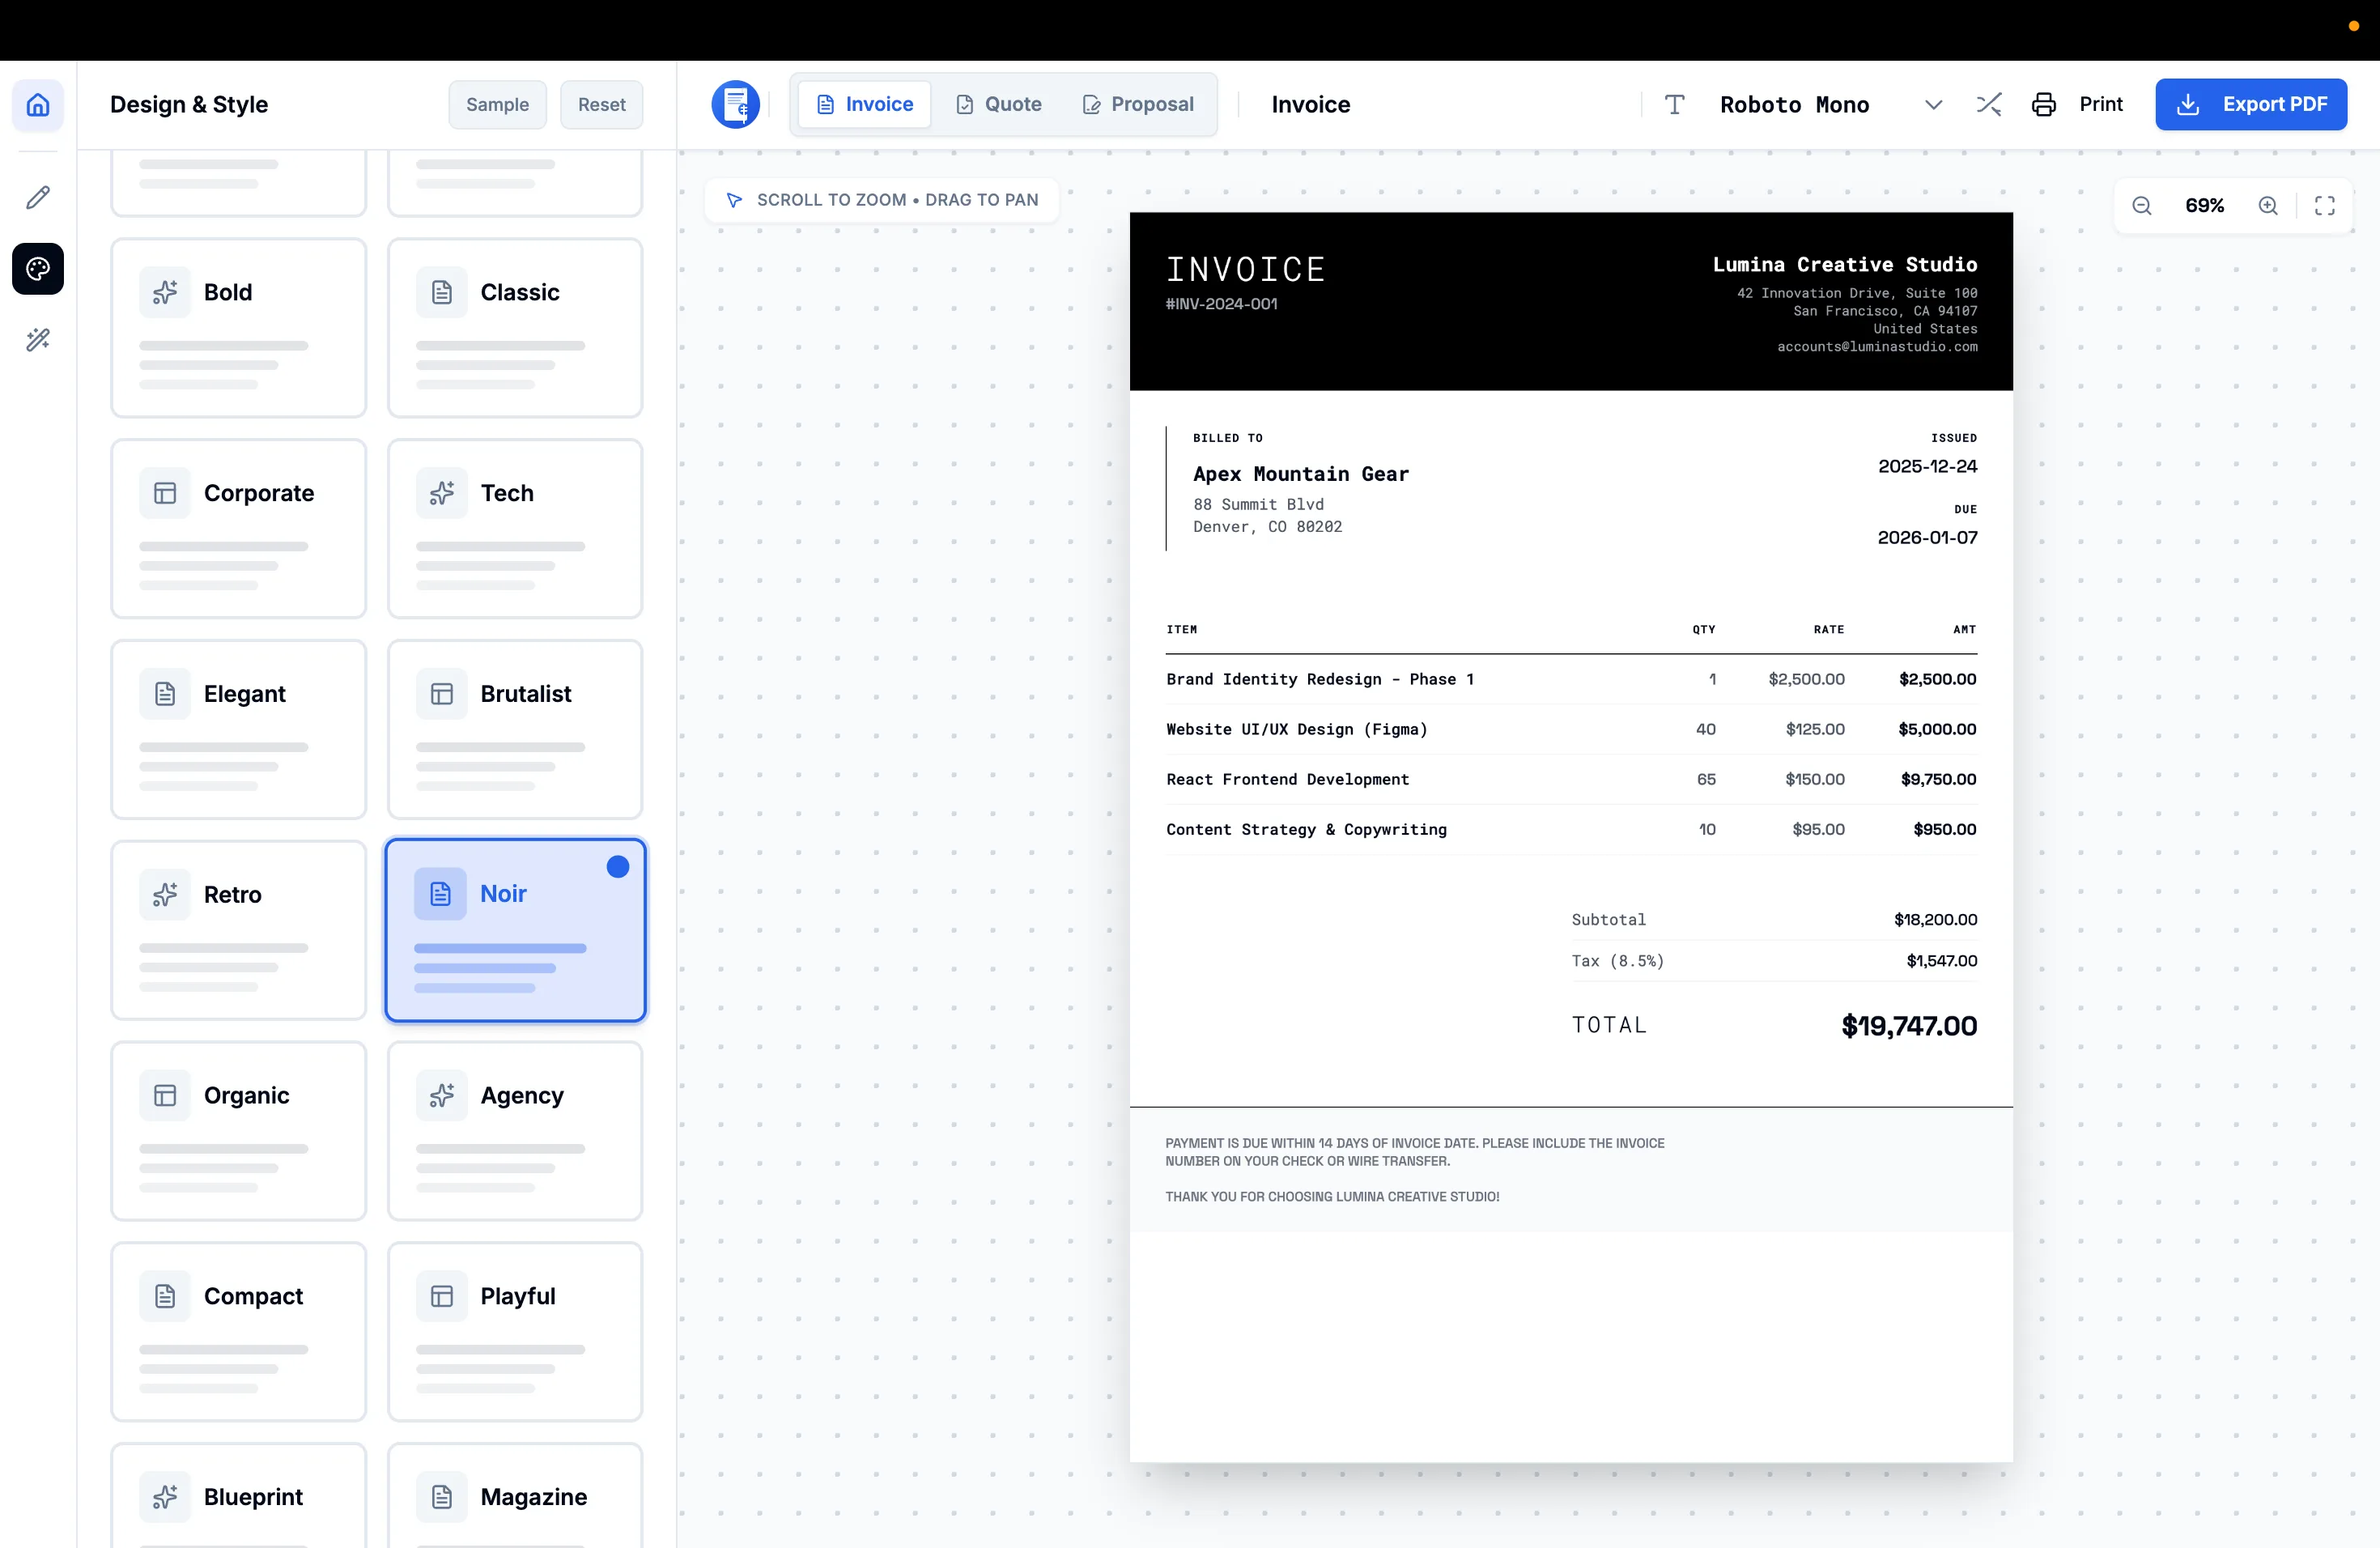The height and width of the screenshot is (1548, 2380).
Task: Click the typography T font icon
Action: coord(1674,104)
